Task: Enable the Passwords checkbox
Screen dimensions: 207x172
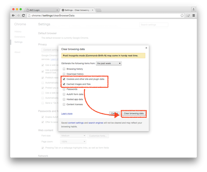Action: [64, 89]
